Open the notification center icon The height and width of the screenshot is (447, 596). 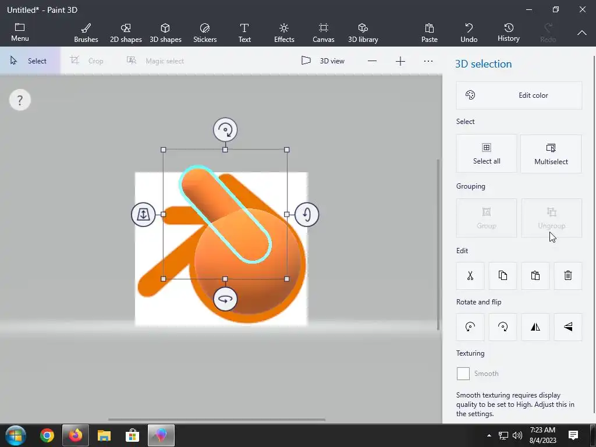coord(573,435)
